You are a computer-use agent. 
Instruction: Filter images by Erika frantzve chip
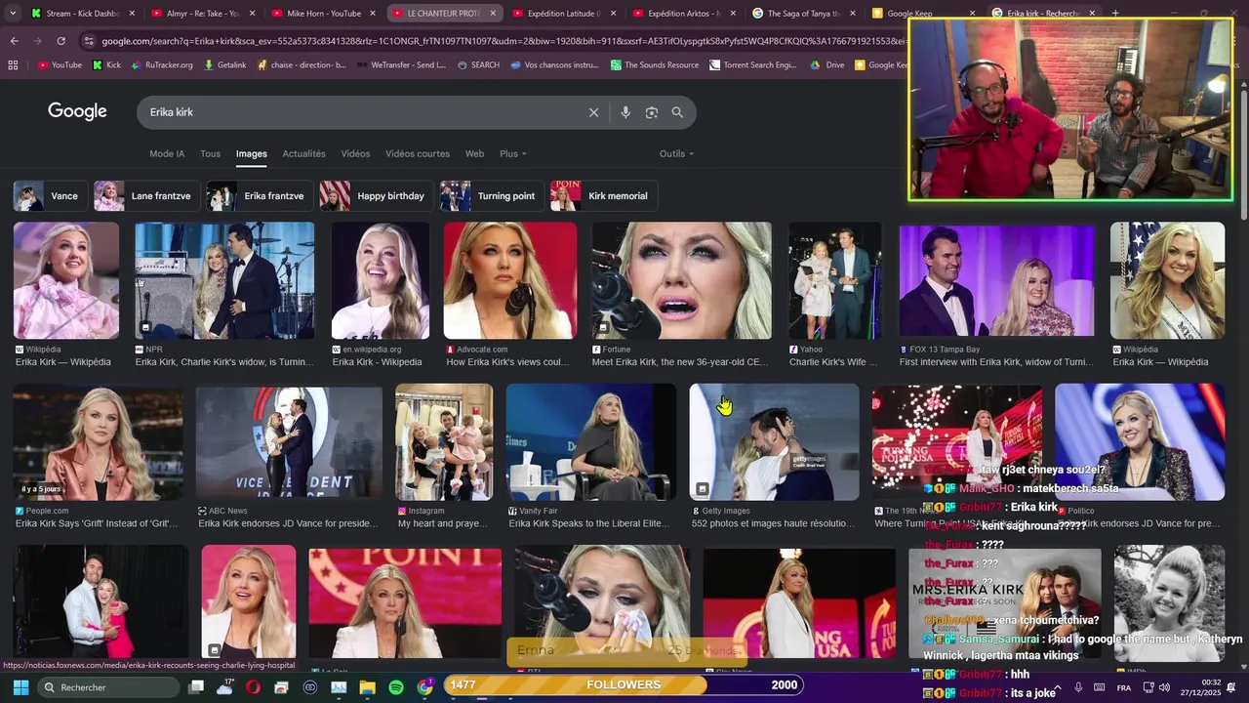260,196
